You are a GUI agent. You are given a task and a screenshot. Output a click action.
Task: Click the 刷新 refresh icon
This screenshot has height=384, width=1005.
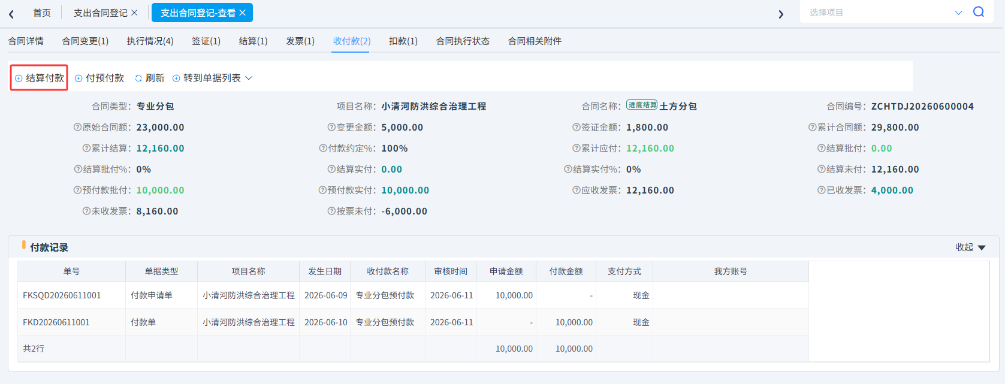138,78
